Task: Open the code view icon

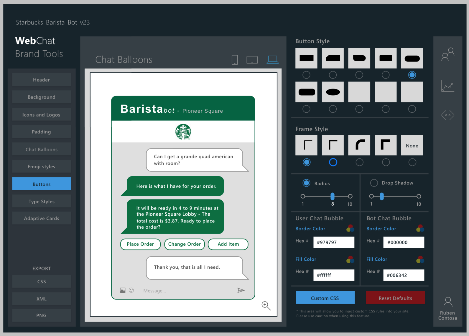Action: pyautogui.click(x=448, y=115)
